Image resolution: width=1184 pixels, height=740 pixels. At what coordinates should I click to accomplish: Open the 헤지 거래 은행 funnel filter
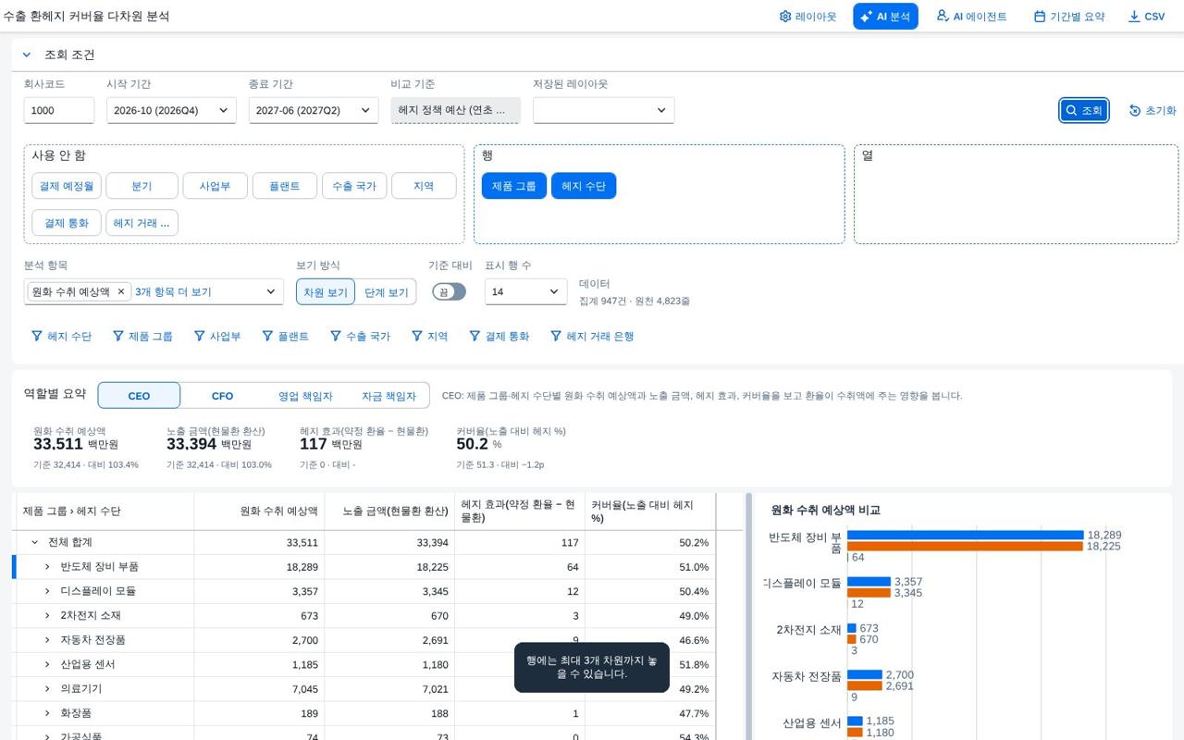[592, 337]
